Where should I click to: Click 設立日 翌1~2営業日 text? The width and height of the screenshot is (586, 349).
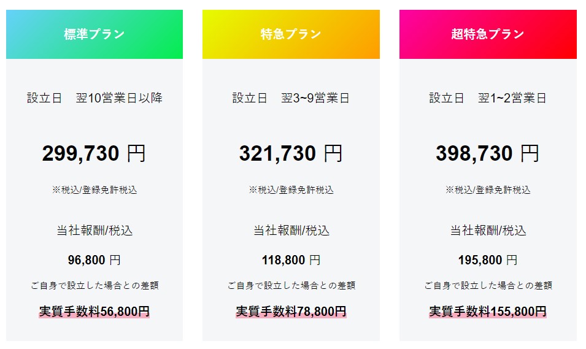click(488, 98)
